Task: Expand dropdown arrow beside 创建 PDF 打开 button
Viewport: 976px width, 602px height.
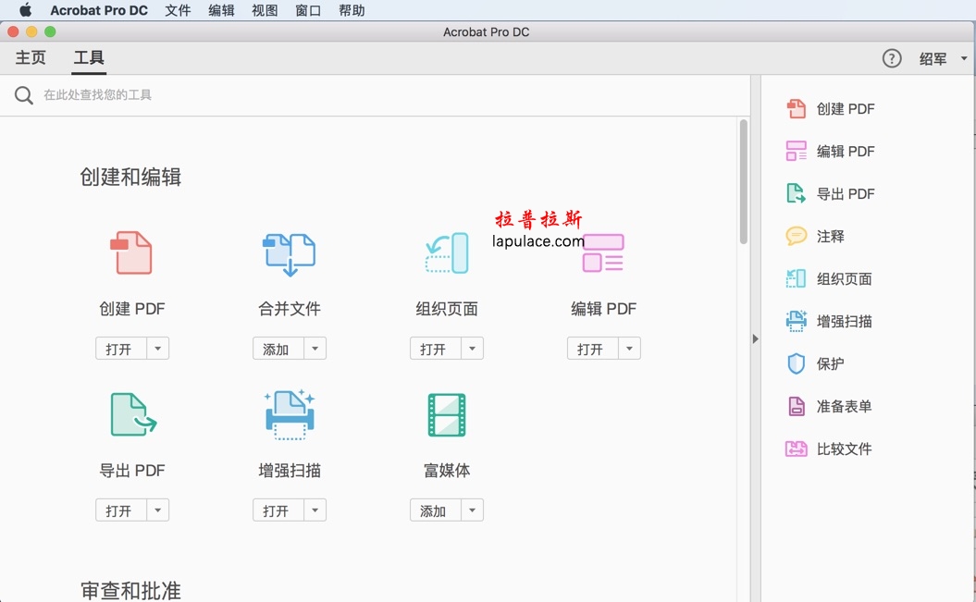Action: pos(158,349)
